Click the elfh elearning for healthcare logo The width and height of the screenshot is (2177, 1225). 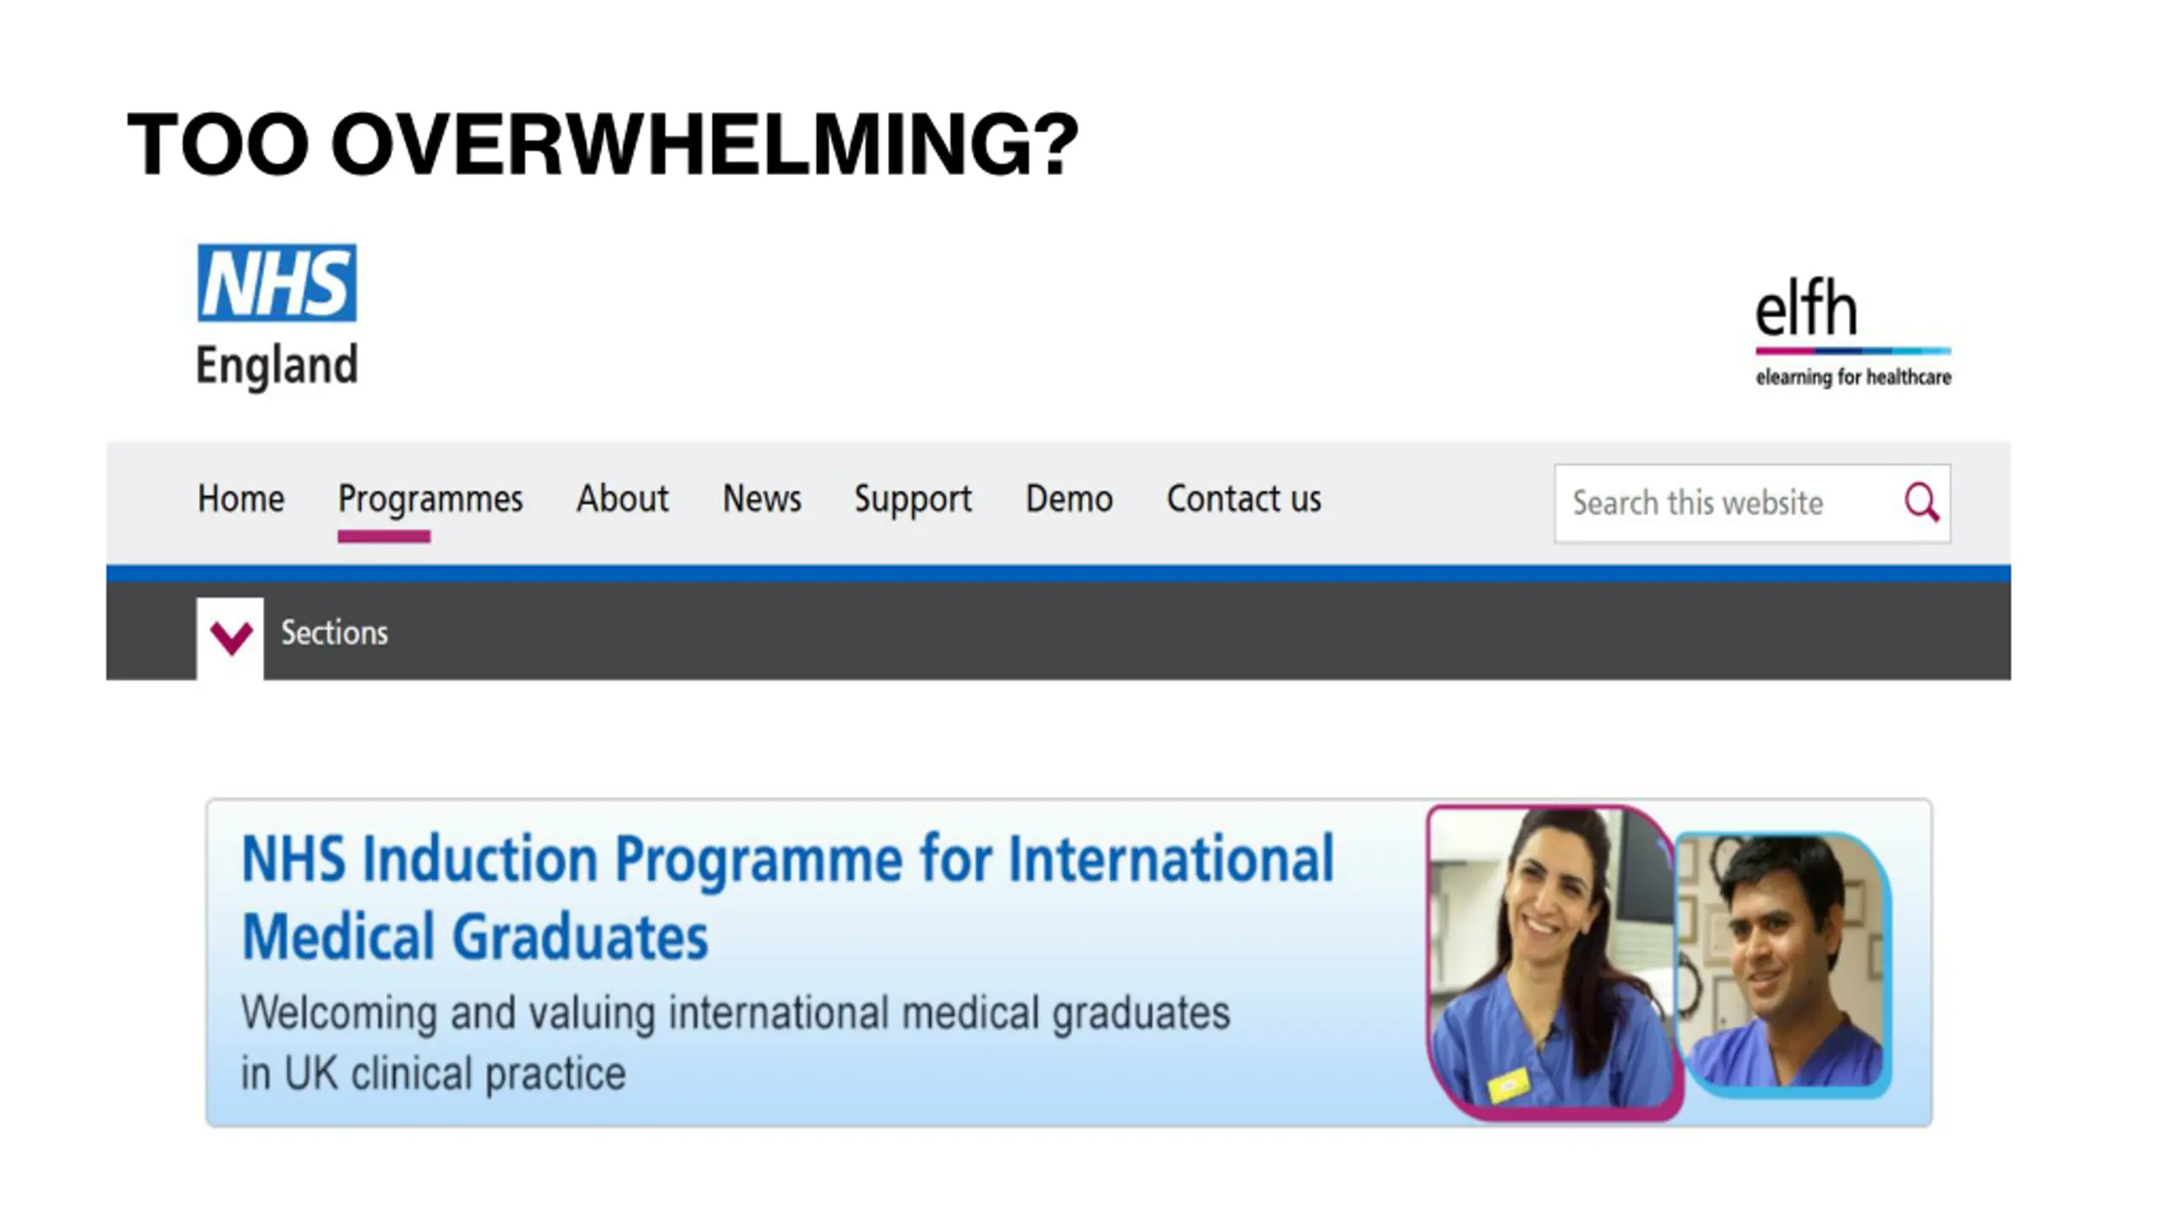(x=1853, y=333)
